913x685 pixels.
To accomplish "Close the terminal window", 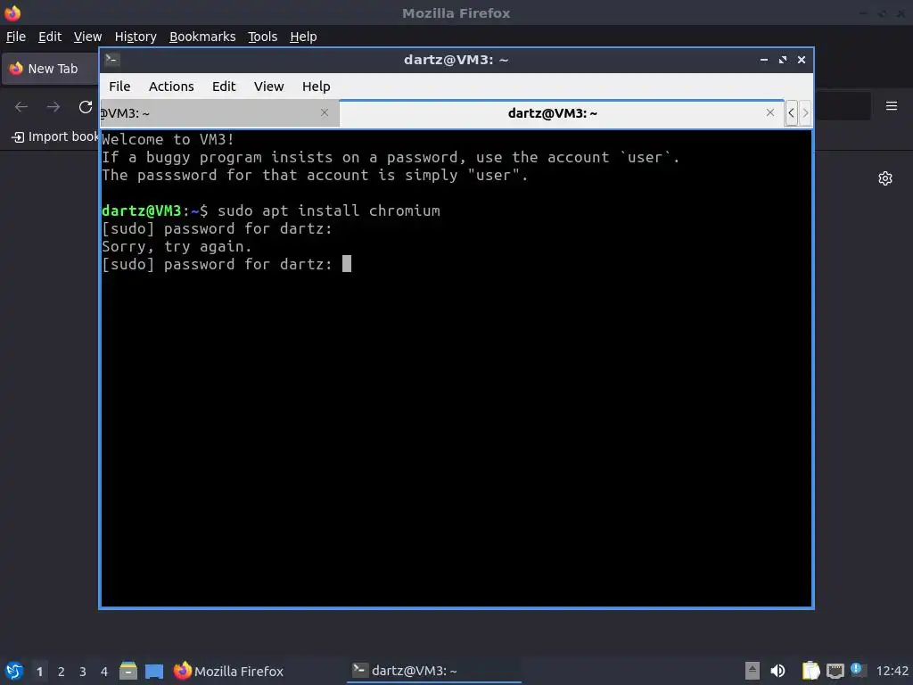I will 802,60.
